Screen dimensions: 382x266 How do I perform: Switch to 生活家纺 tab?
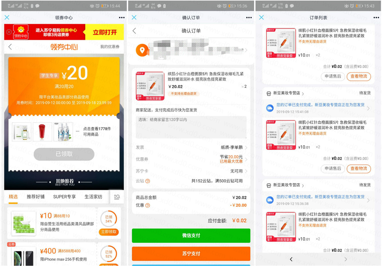[93, 197]
